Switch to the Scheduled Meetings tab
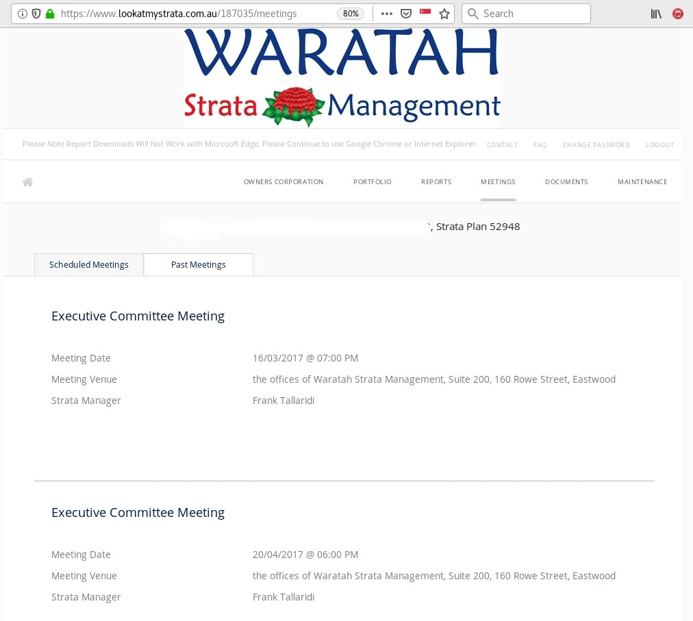Image resolution: width=693 pixels, height=621 pixels. tap(89, 264)
